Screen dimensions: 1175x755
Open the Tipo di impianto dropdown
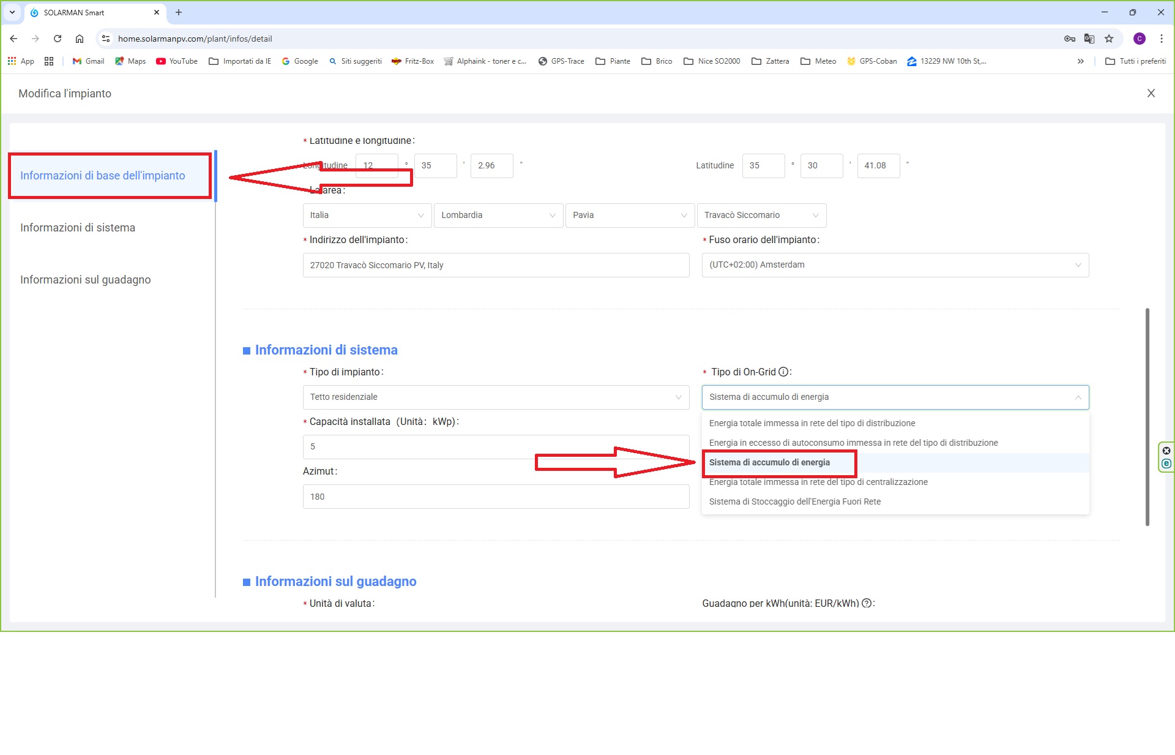pyautogui.click(x=496, y=397)
